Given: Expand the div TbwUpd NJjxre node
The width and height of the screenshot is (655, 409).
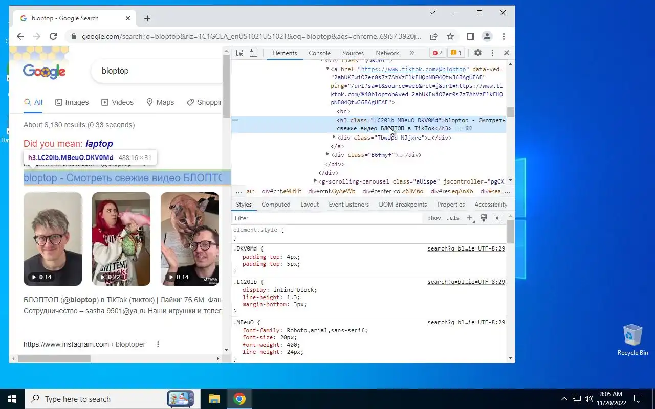Looking at the screenshot, I should pyautogui.click(x=334, y=137).
